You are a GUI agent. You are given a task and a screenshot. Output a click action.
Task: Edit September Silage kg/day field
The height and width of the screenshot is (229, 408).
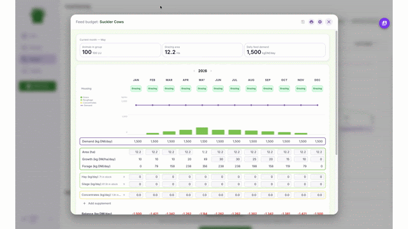point(268,184)
